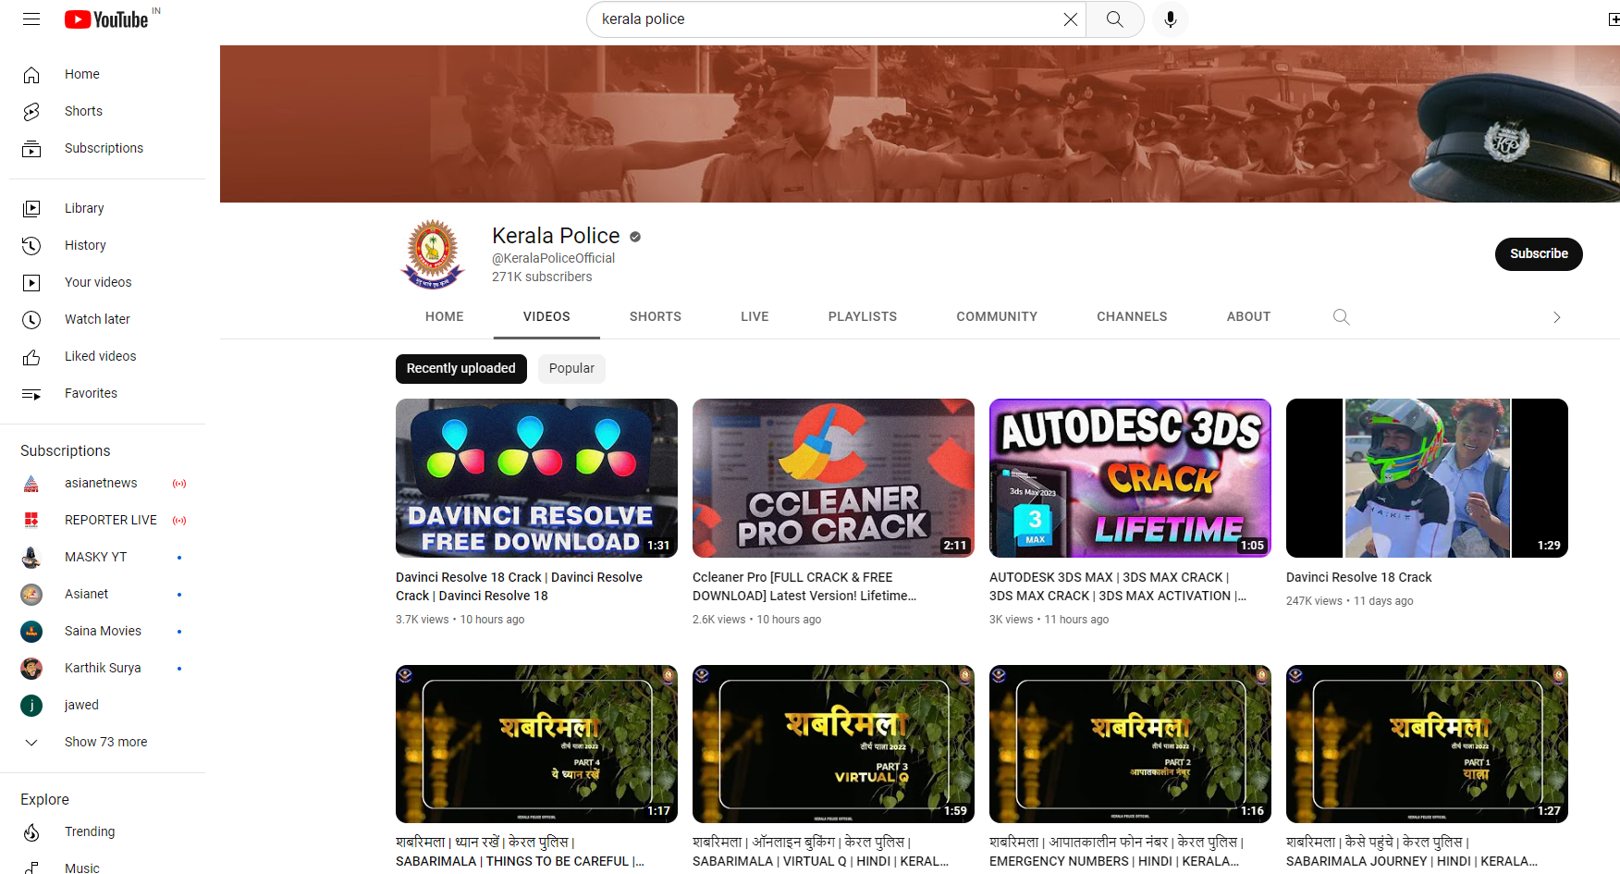Open EMERGENCY NUMBERS Sabarimala video title
This screenshot has height=874, width=1620.
1117,852
